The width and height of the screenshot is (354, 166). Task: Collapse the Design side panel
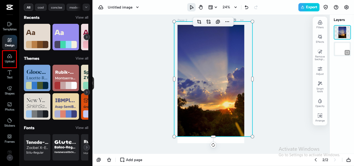coord(93,83)
